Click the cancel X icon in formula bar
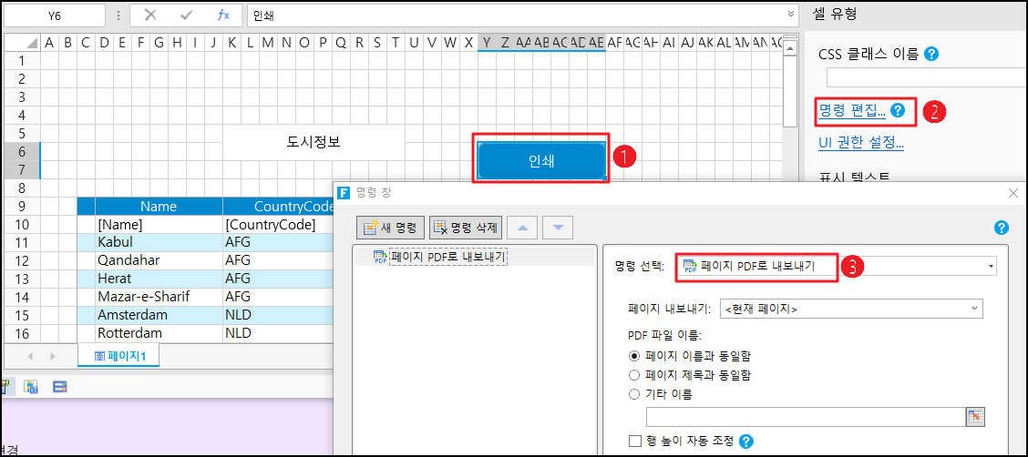 pyautogui.click(x=150, y=15)
